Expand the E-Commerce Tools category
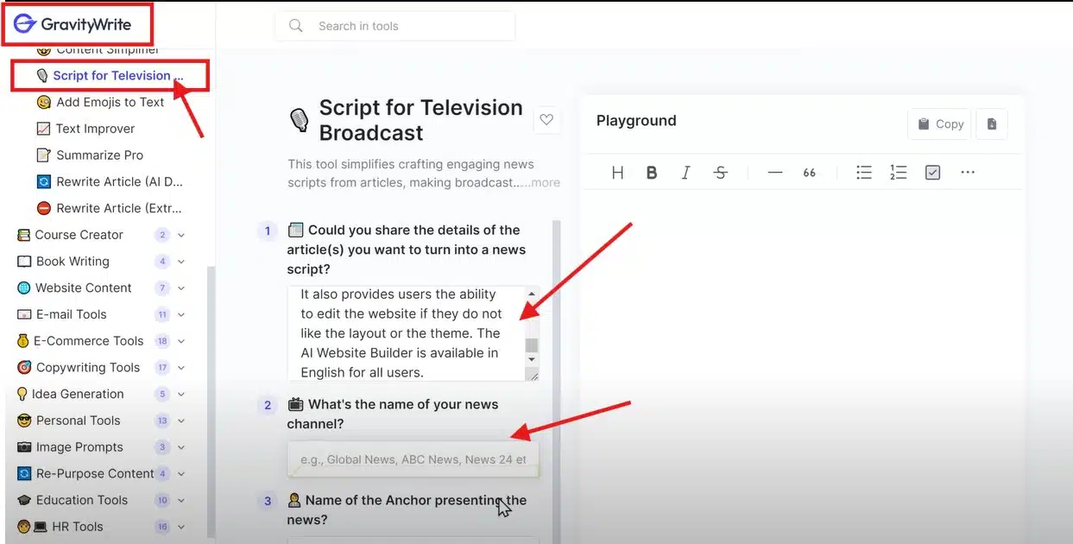1073x544 pixels. tap(180, 340)
